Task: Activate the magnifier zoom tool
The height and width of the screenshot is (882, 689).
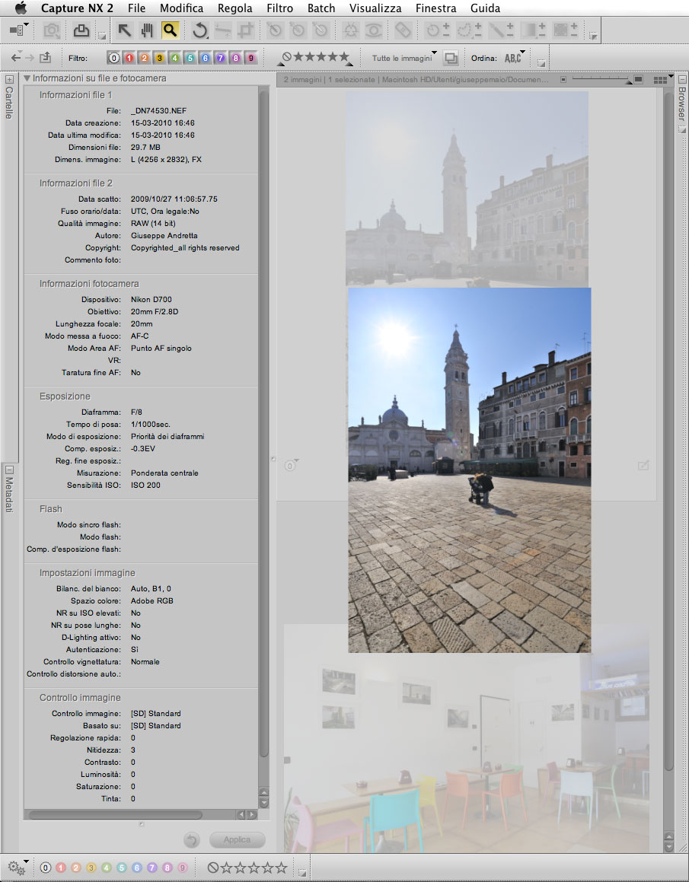Action: 170,30
